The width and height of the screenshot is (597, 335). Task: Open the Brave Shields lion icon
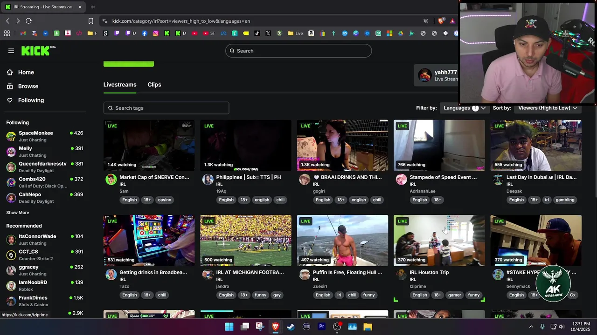[x=441, y=21]
